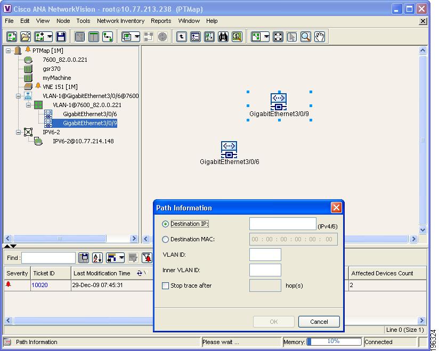Sort by the Ticket ID column header

51,273
